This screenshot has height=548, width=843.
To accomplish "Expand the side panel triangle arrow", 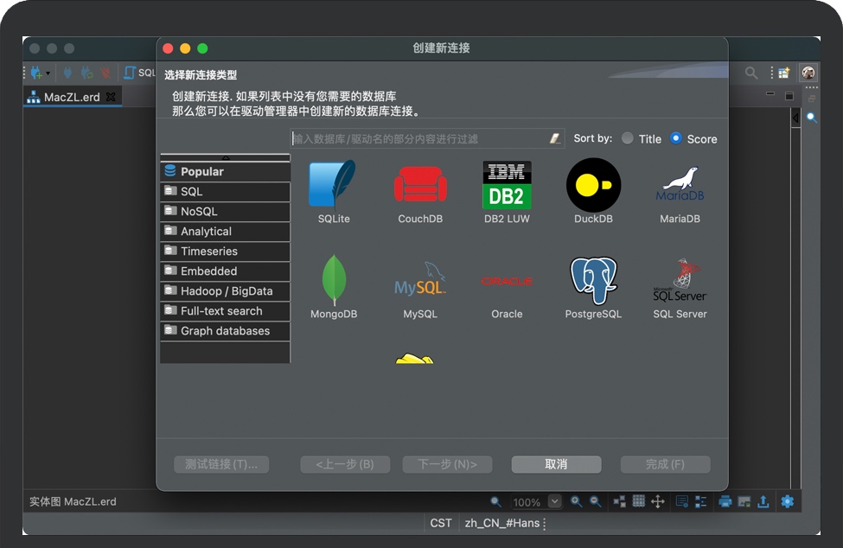I will click(x=795, y=118).
